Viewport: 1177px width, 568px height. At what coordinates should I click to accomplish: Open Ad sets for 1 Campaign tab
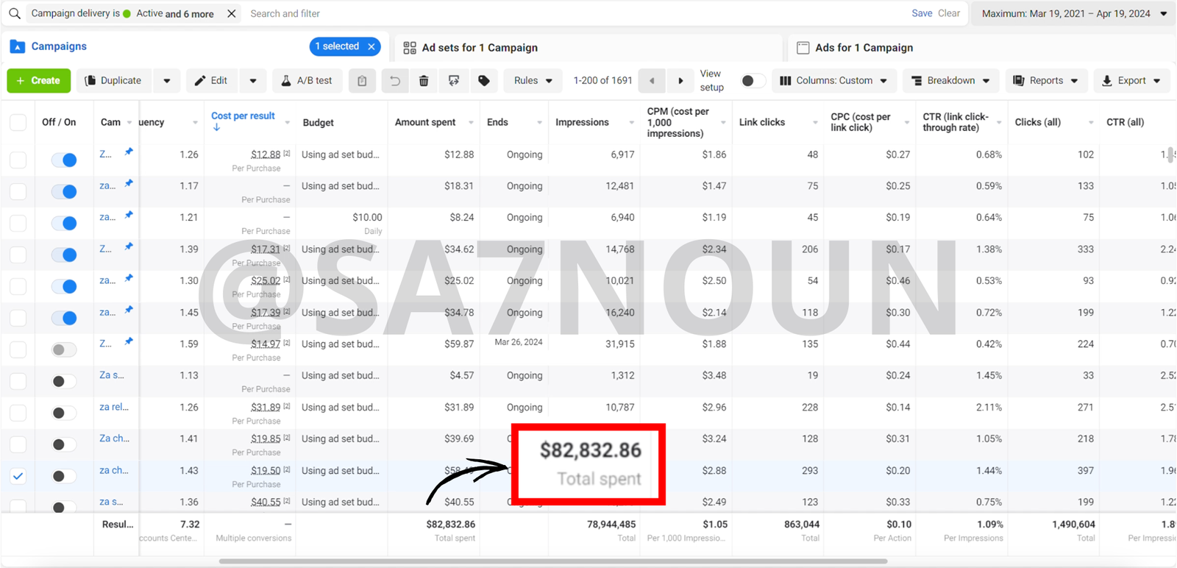click(480, 48)
